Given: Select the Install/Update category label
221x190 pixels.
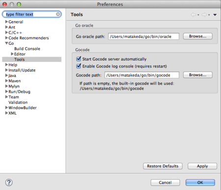Looking at the screenshot, I should point(22,70).
